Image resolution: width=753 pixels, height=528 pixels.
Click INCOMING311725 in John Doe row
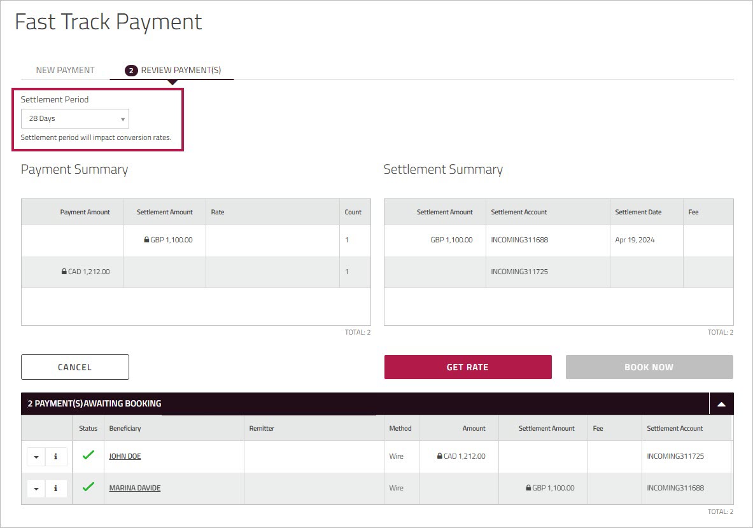(x=675, y=456)
